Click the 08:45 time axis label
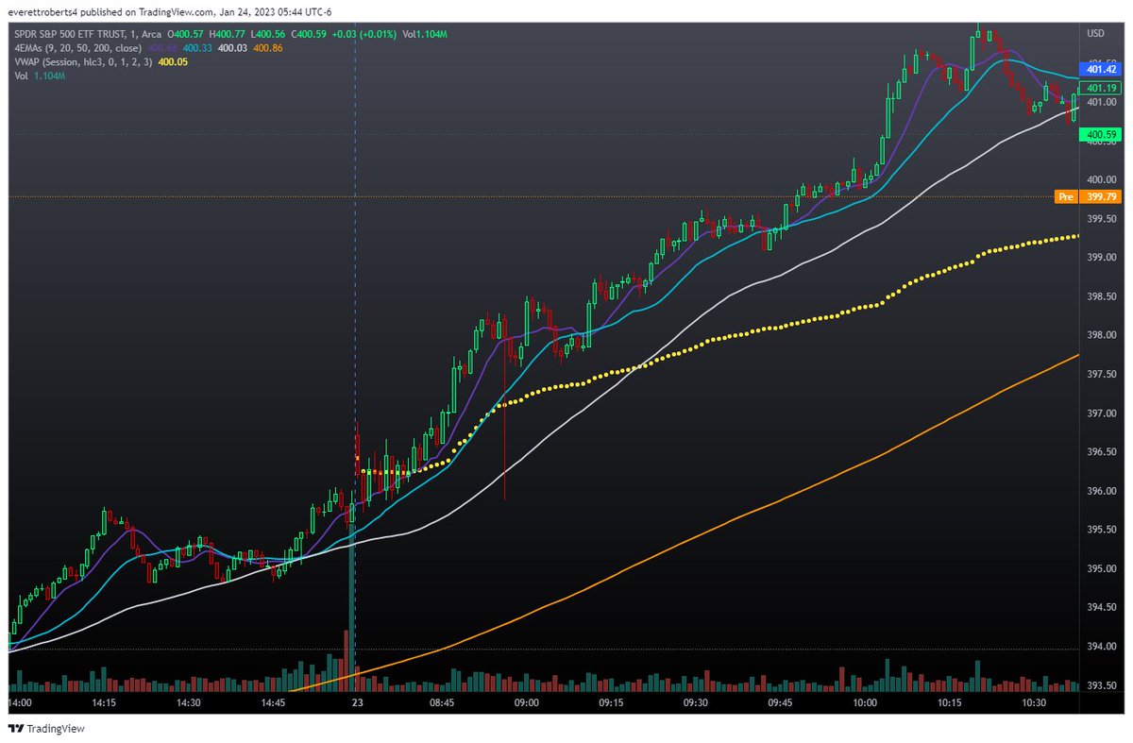Image resolution: width=1133 pixels, height=743 pixels. (x=442, y=703)
